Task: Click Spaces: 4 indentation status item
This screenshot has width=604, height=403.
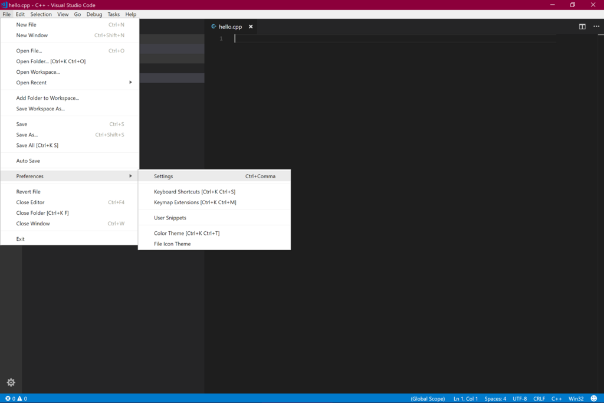Action: click(x=495, y=398)
